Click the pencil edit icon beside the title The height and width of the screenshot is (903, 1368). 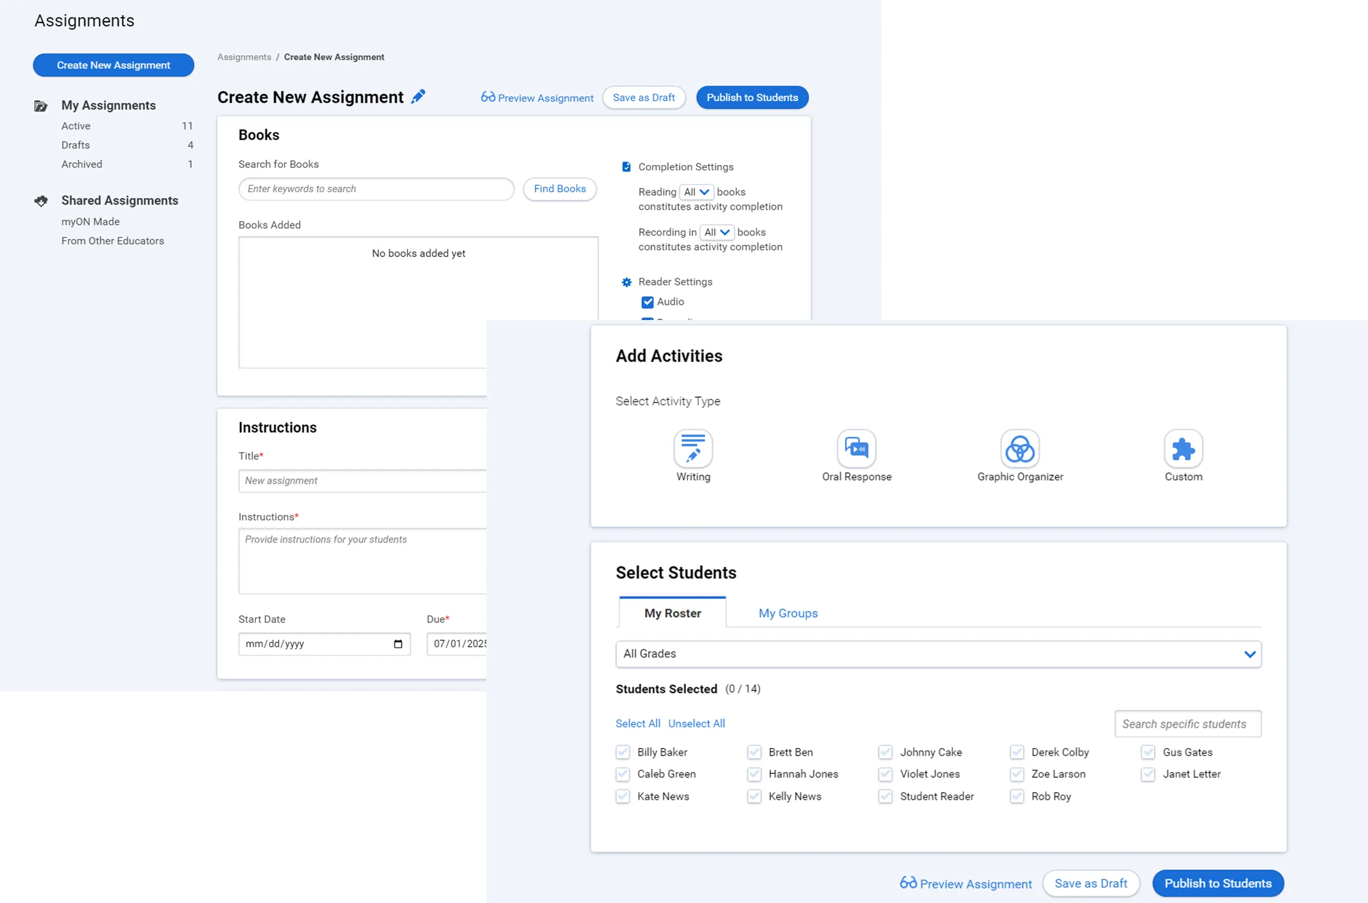(x=418, y=97)
